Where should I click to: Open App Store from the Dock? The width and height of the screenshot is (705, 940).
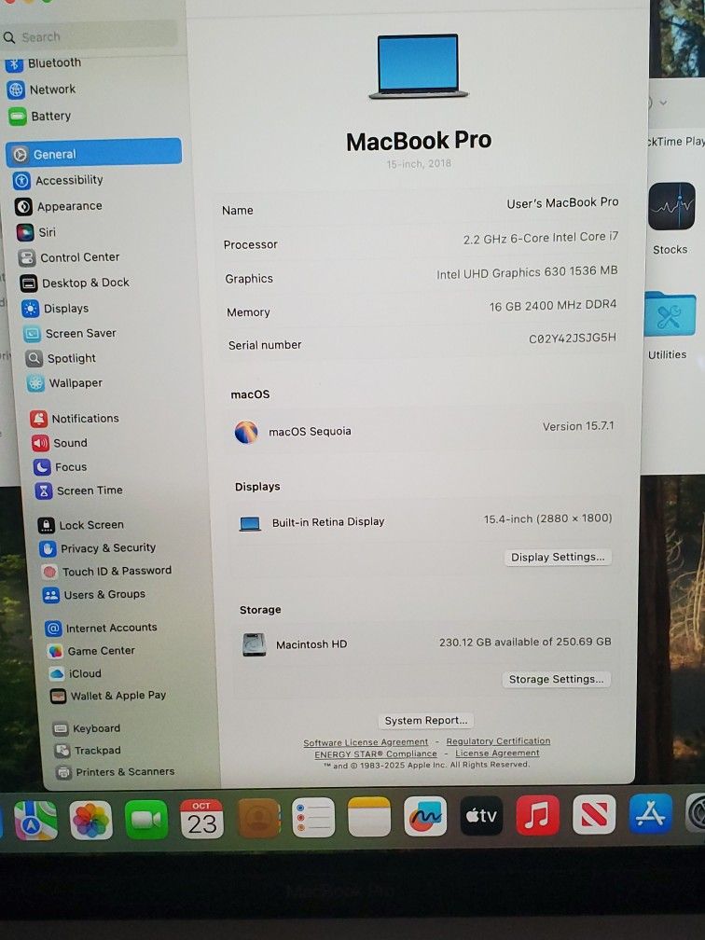coord(651,813)
